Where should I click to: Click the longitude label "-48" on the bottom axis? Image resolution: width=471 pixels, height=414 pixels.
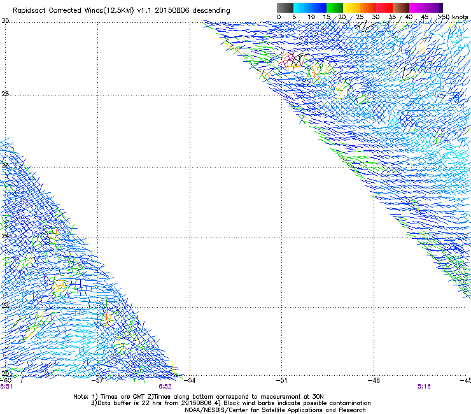click(x=374, y=380)
